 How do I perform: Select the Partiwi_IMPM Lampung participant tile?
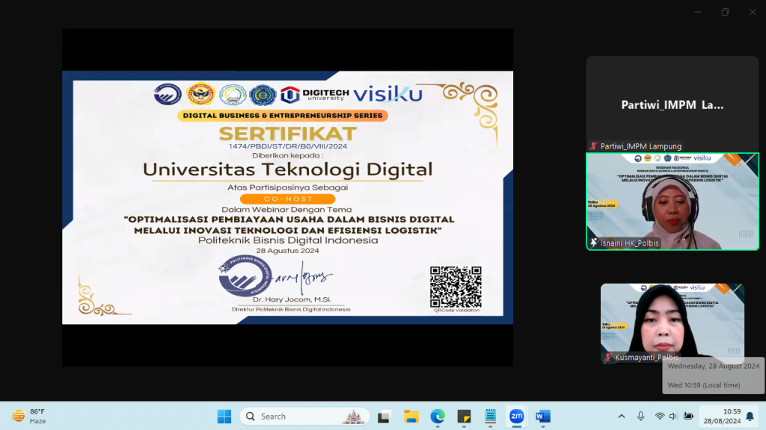pos(672,105)
